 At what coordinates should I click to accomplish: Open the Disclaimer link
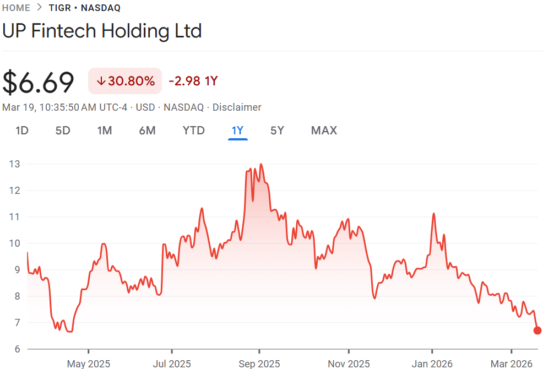[237, 107]
